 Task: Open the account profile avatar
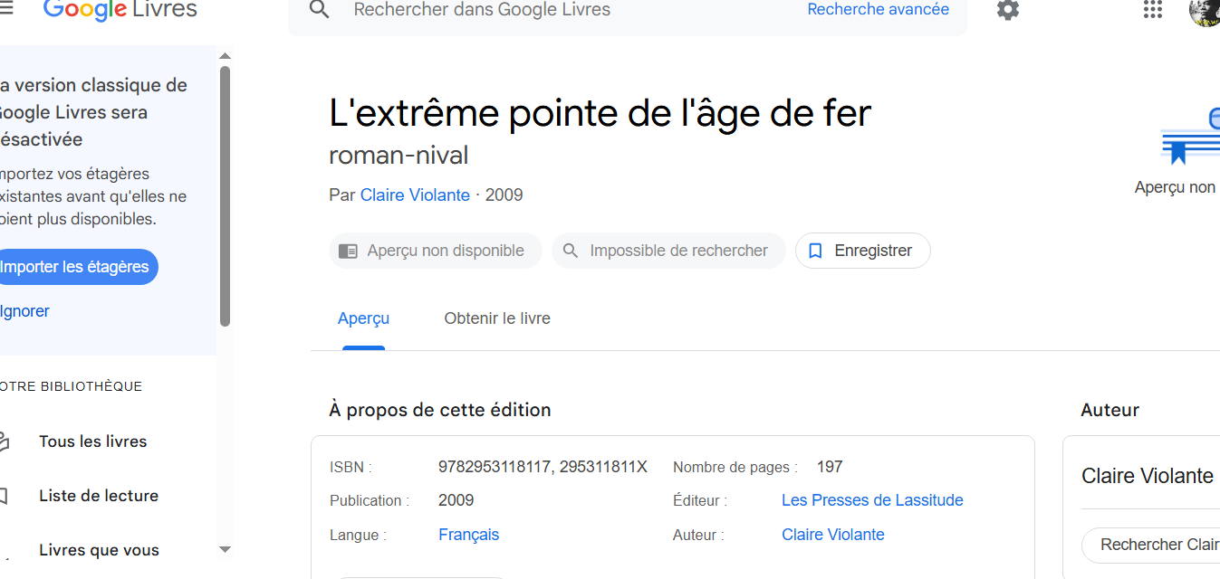[1205, 11]
